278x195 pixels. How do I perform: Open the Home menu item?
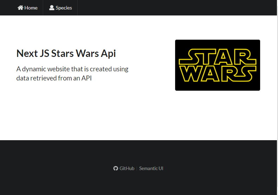click(27, 8)
